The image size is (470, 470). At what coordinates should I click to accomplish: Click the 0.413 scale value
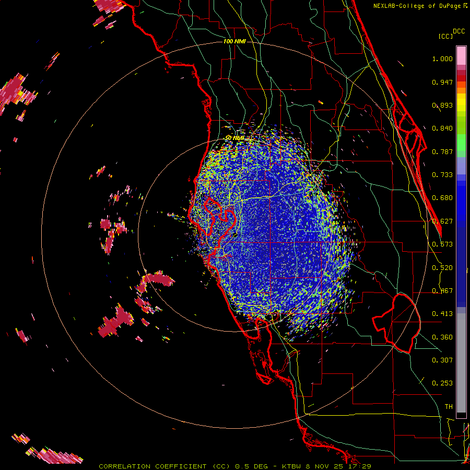tap(442, 314)
